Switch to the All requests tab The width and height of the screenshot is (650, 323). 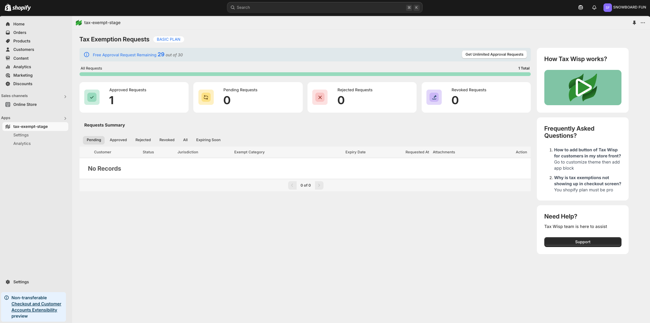(186, 140)
